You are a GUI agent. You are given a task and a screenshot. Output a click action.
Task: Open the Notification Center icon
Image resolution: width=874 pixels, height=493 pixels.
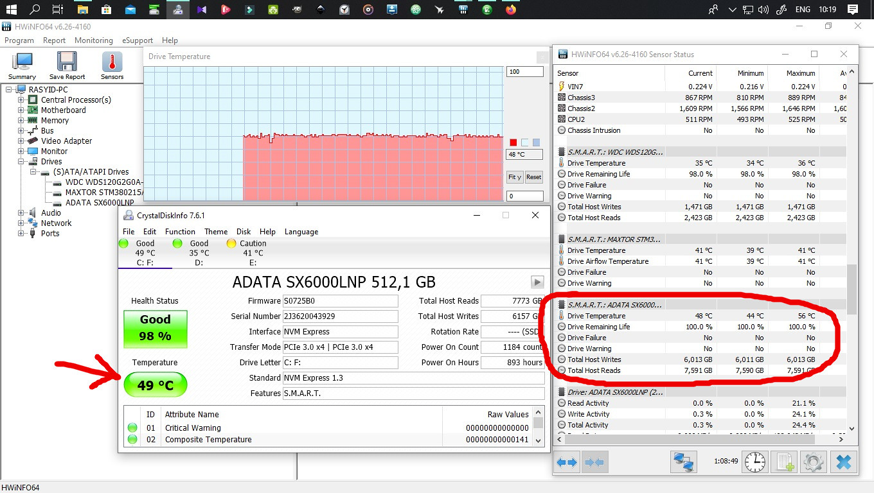(852, 10)
